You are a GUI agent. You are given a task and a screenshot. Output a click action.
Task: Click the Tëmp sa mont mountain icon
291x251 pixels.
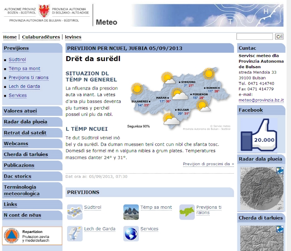click(131, 212)
